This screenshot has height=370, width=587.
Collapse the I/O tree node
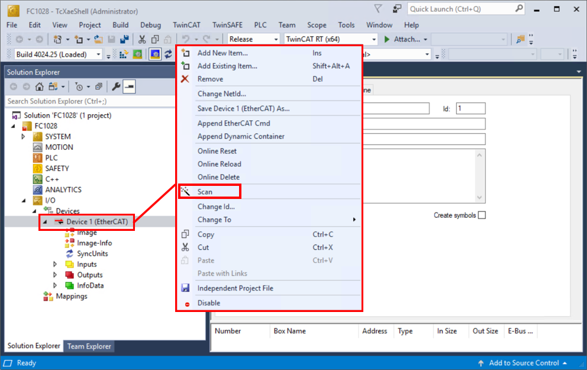click(24, 200)
